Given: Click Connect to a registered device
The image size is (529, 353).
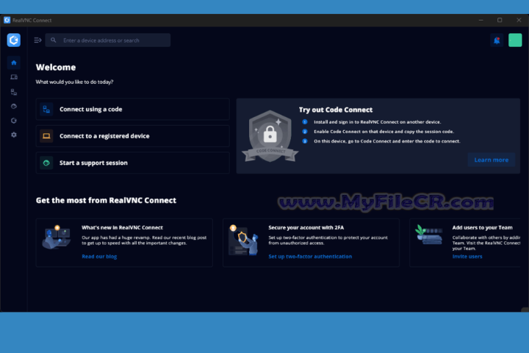Looking at the screenshot, I should pyautogui.click(x=132, y=136).
